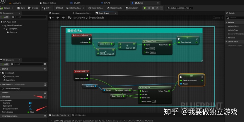The width and height of the screenshot is (244, 122).
Task: Open the Construction Script tab
Action: 81,13
